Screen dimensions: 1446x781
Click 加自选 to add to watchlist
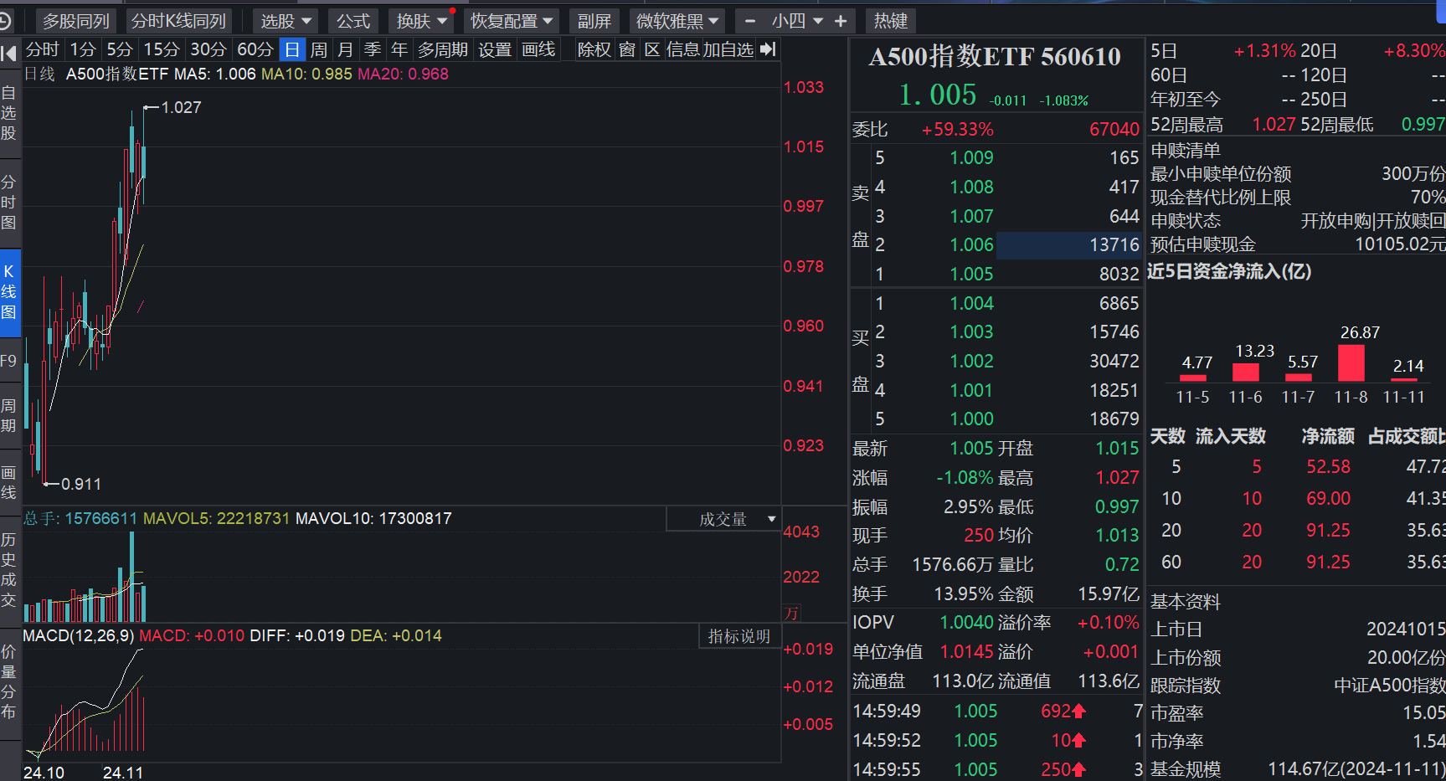pyautogui.click(x=728, y=49)
